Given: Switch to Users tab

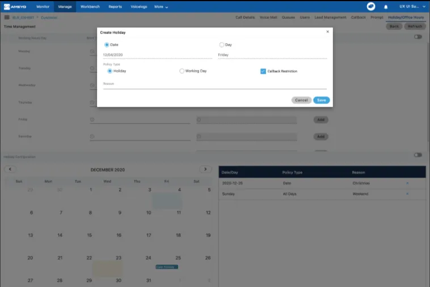Looking at the screenshot, I should click(305, 17).
